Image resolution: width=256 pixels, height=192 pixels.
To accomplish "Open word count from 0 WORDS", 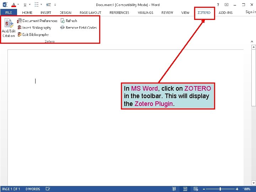I will [x=33, y=189].
